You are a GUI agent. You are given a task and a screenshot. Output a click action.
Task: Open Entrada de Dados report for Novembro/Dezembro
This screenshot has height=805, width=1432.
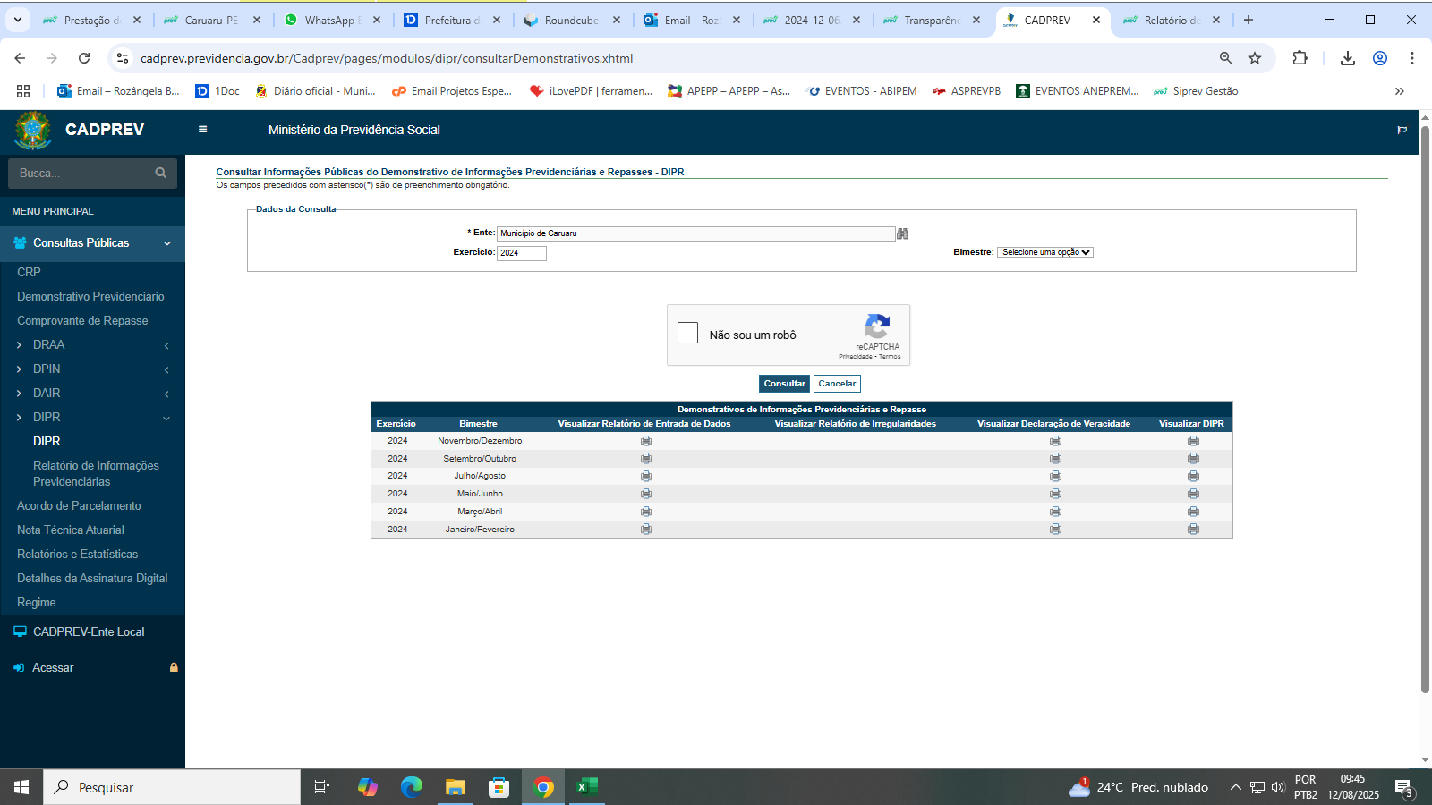[646, 441]
